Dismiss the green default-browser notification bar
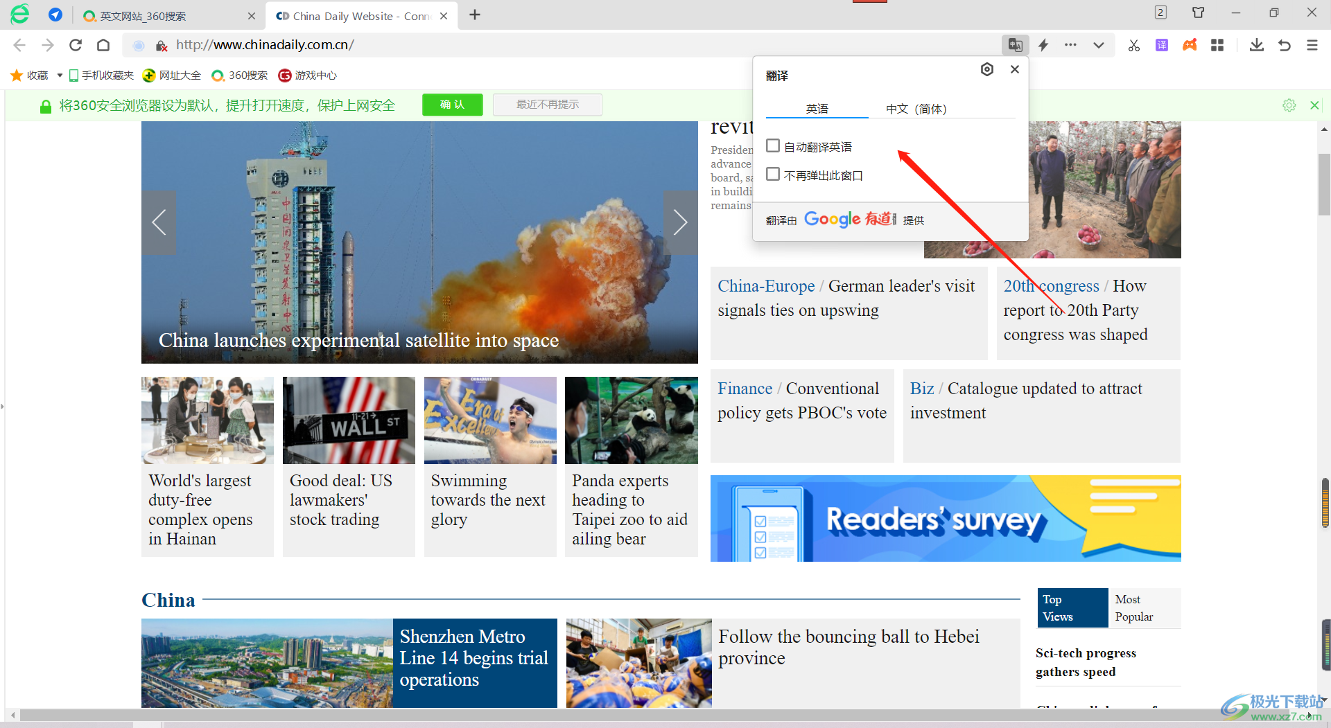1331x728 pixels. click(x=1314, y=105)
